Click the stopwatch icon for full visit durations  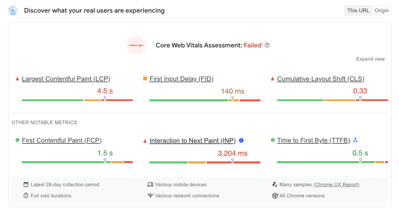(26, 196)
